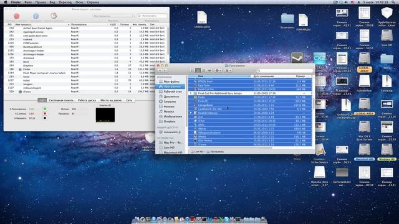Open Рабочий стол in Finder sidebar
This screenshot has width=399, height=224.
pyautogui.click(x=173, y=91)
